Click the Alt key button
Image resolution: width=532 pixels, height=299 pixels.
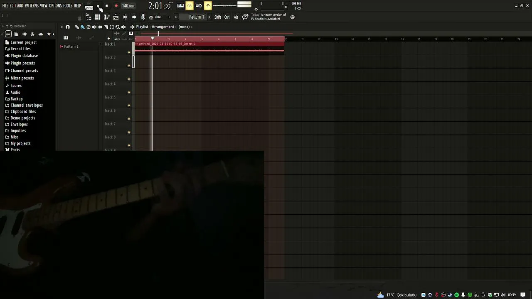tap(236, 17)
